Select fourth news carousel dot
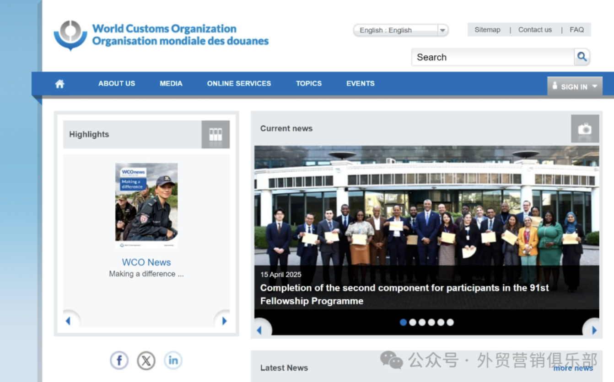This screenshot has width=614, height=382. point(431,322)
